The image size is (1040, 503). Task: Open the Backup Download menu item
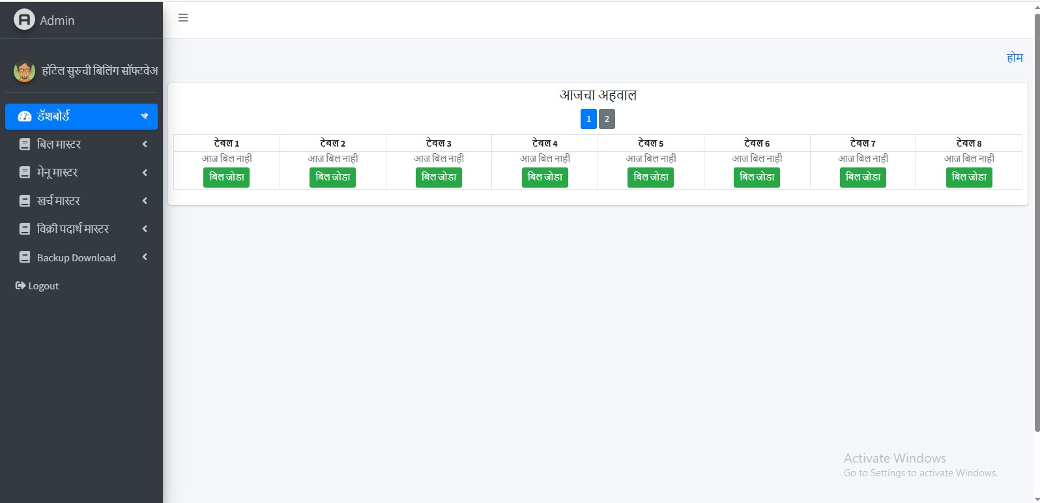(x=81, y=257)
